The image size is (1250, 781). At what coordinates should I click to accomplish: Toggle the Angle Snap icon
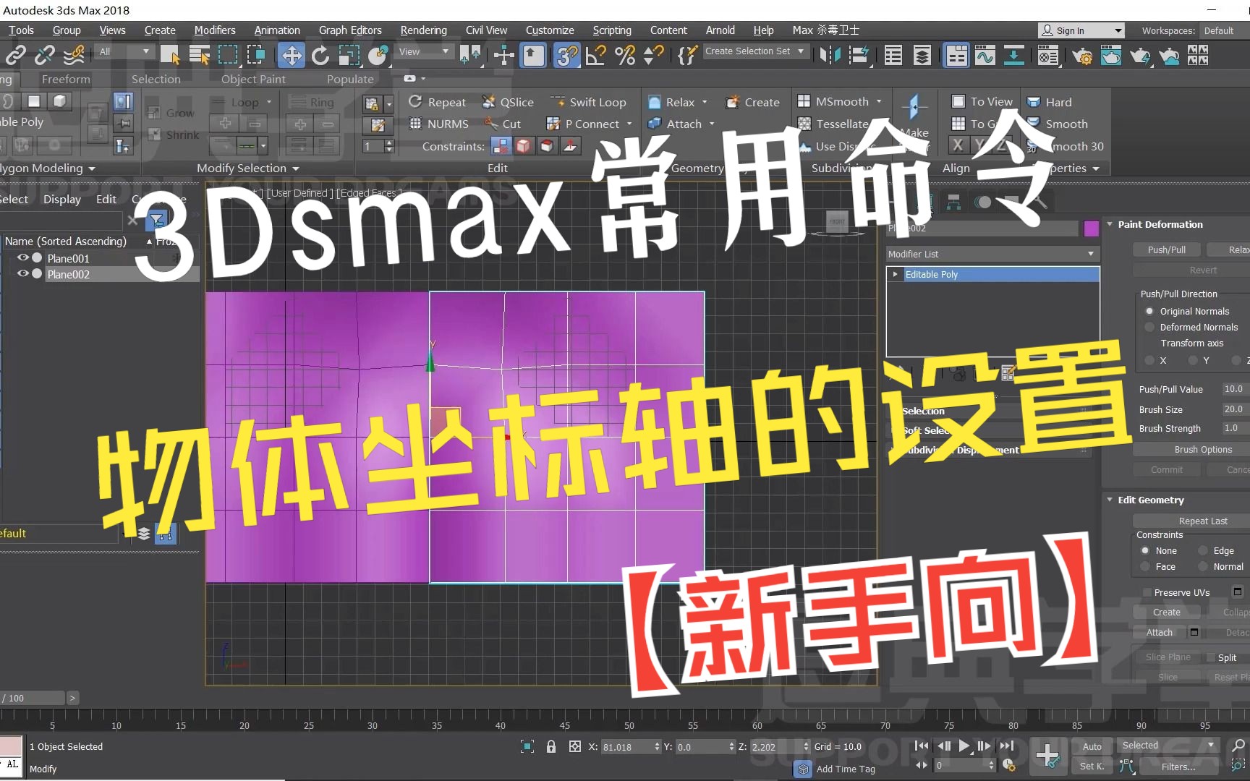596,55
